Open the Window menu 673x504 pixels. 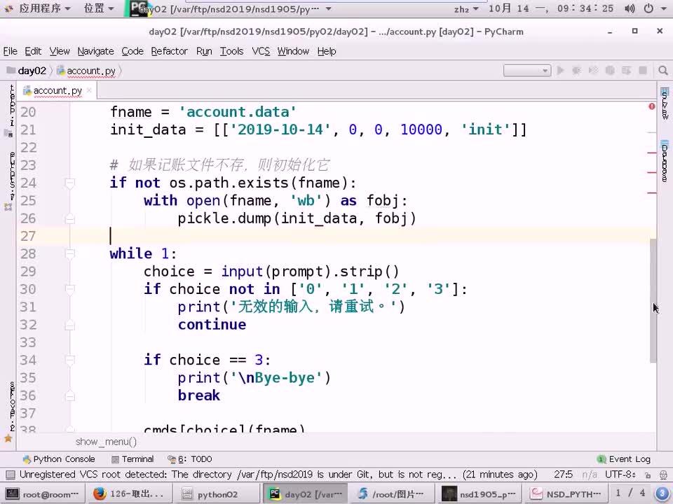coord(293,51)
